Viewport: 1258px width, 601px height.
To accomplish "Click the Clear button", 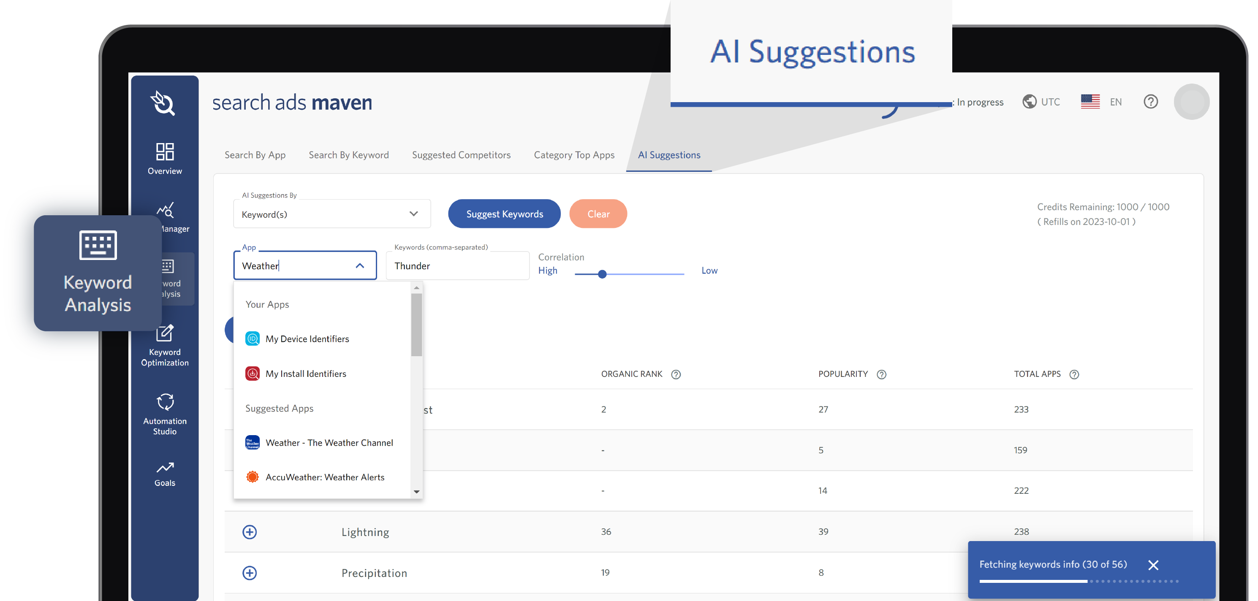I will 598,214.
